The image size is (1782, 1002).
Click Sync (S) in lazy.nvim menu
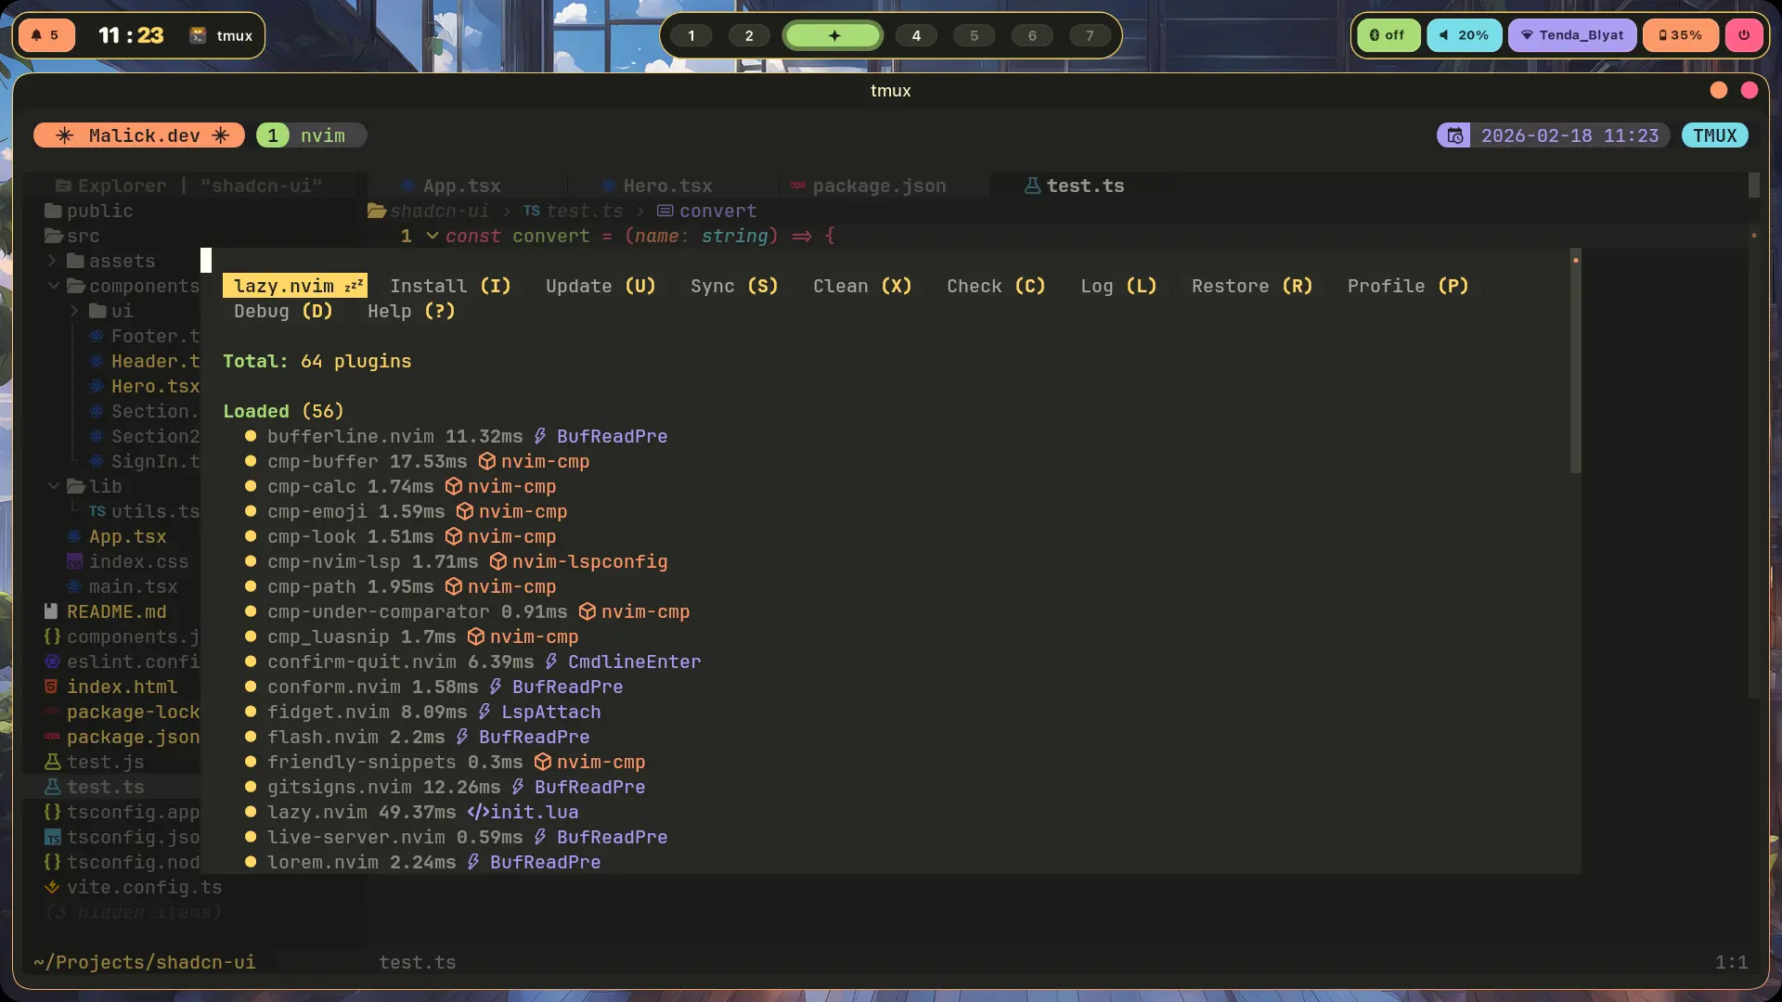click(734, 286)
